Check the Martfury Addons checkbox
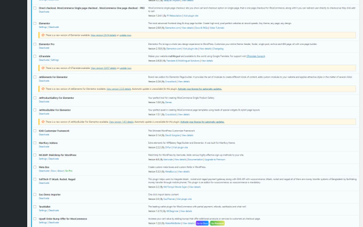This screenshot has width=363, height=227. 35,143
